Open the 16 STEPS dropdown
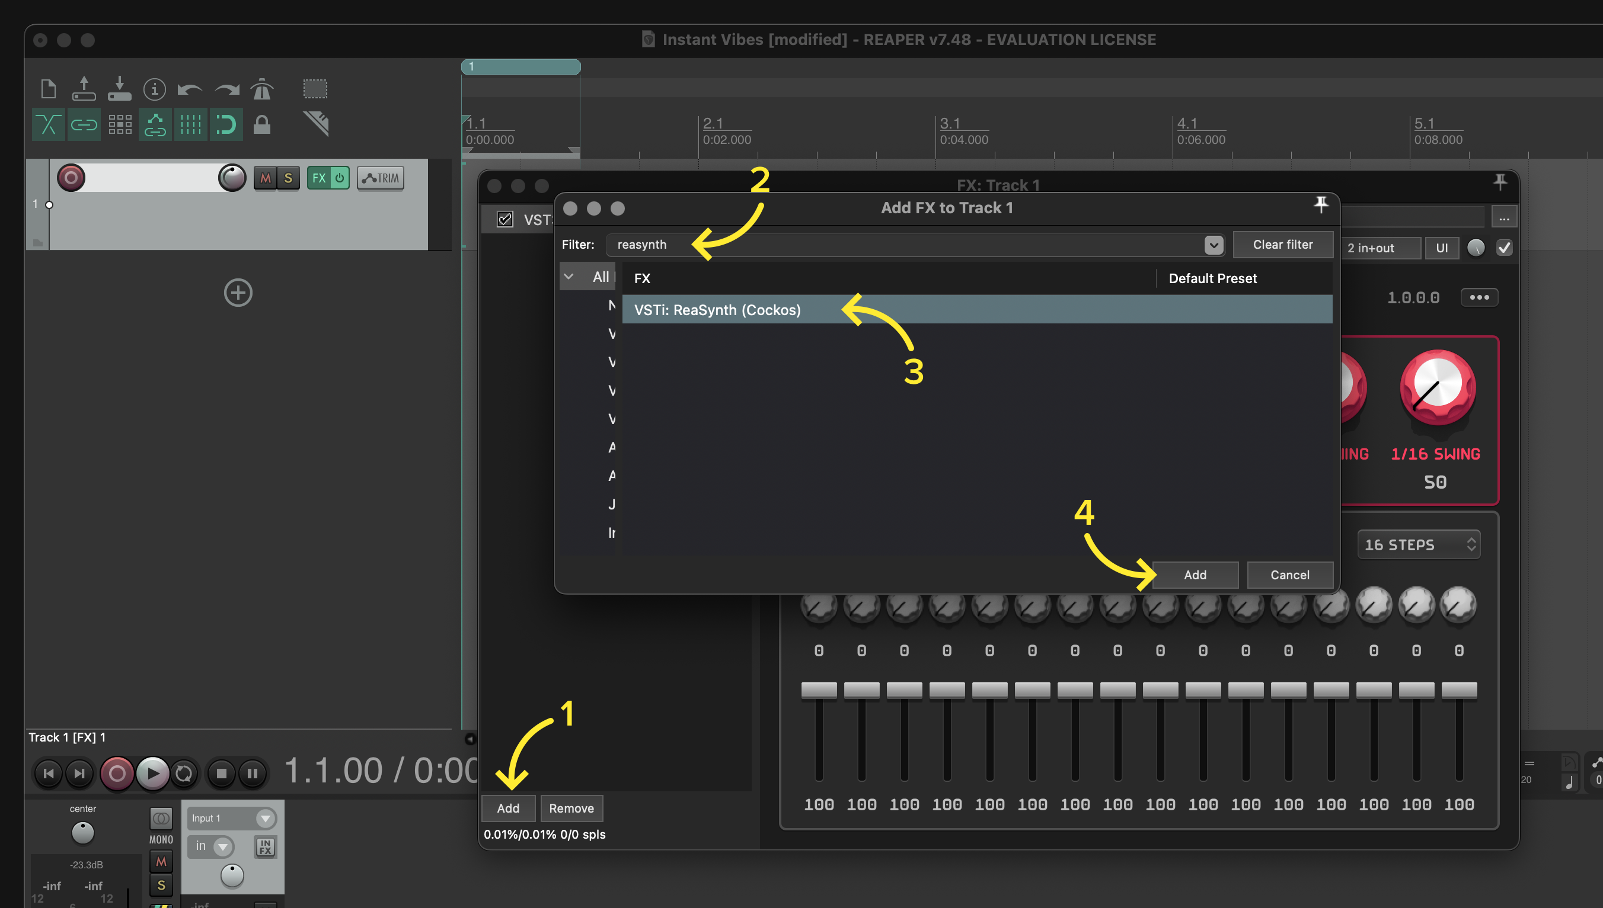Viewport: 1603px width, 908px height. pyautogui.click(x=1418, y=544)
